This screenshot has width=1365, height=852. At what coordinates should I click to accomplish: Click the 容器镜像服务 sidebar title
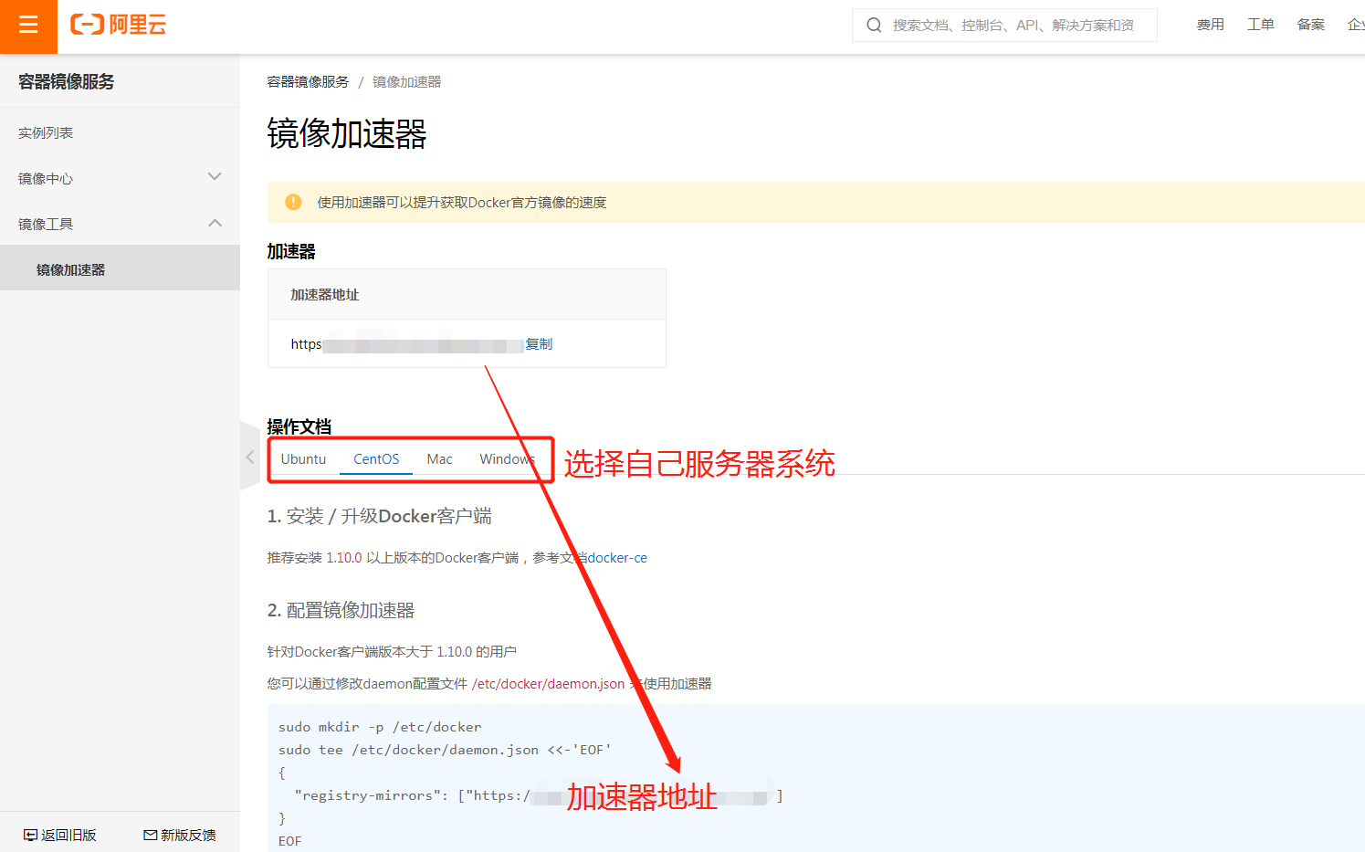[67, 81]
